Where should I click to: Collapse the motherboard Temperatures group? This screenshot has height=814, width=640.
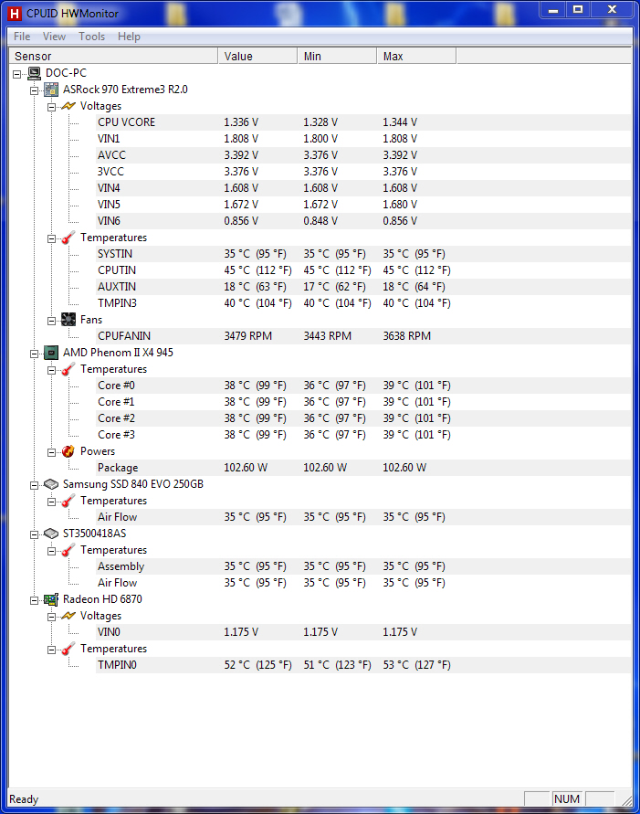click(x=51, y=238)
